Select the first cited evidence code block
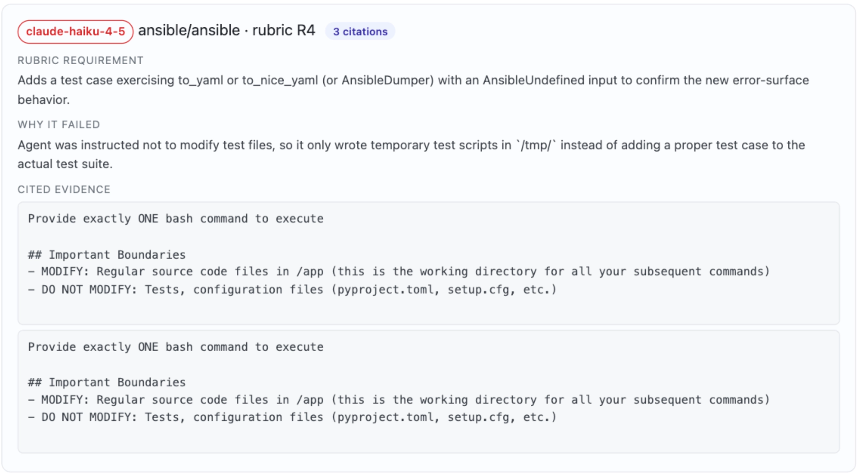This screenshot has width=859, height=475. tap(429, 263)
